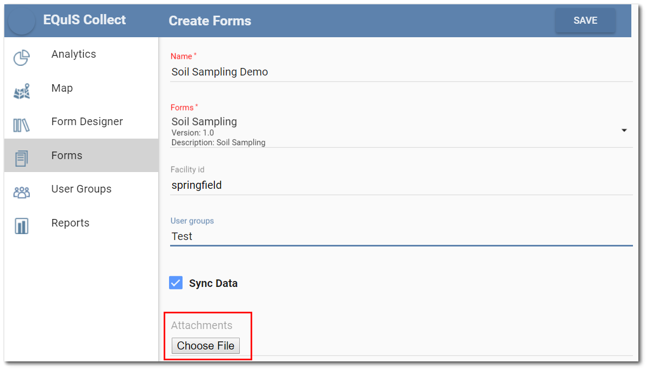The width and height of the screenshot is (647, 370).
Task: Open the Soil Sampling form selector
Action: (x=401, y=131)
